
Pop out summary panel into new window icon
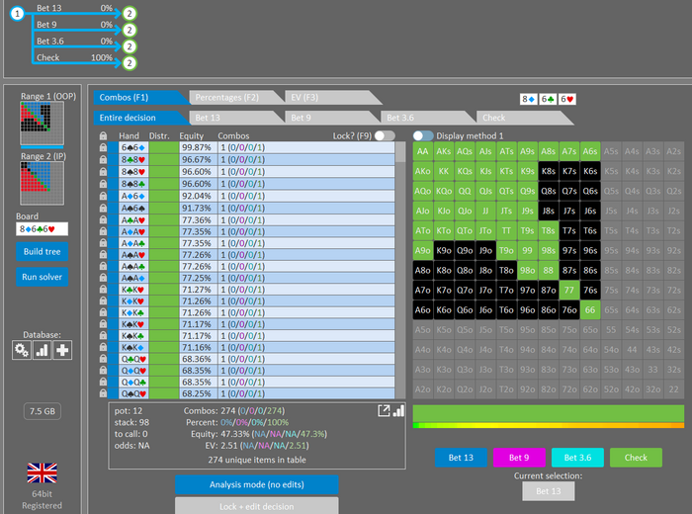point(384,411)
